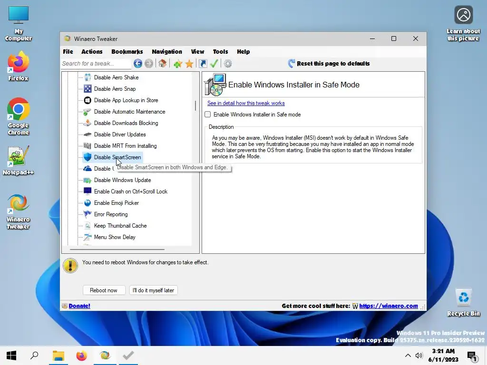
Task: Open Firefox from the desktop shortcut
Action: coord(18,67)
